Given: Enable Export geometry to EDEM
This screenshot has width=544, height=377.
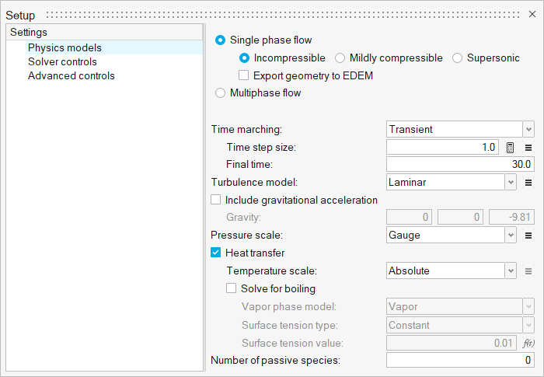Looking at the screenshot, I should point(244,75).
